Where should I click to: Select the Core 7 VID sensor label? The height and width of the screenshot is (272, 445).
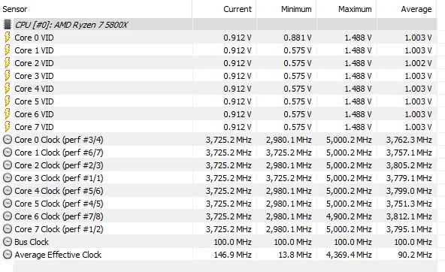coord(34,127)
